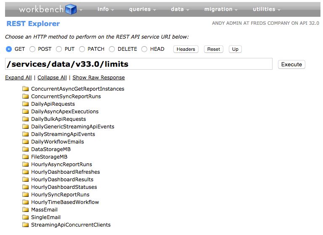Screen dimensions: 323x235
Task: Open the DailyStreamingApiEvents folder icon
Action: pos(25,134)
